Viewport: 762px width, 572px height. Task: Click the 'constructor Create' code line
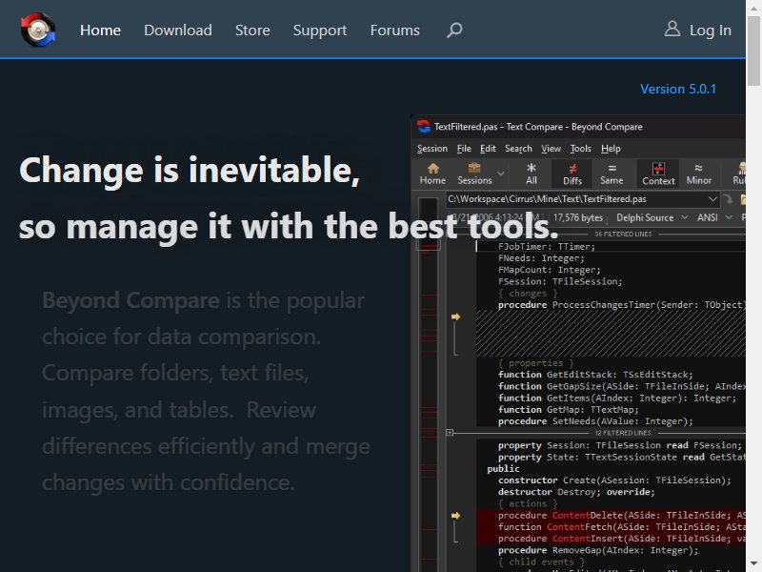coord(614,480)
